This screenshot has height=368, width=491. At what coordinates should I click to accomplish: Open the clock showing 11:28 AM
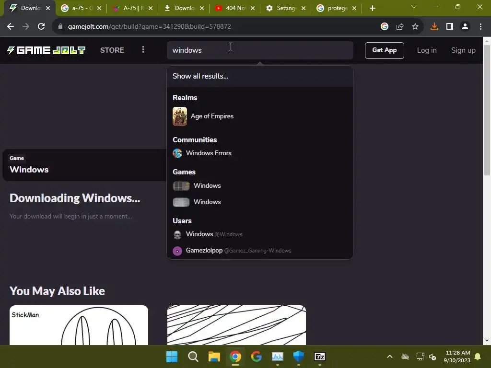pyautogui.click(x=457, y=356)
